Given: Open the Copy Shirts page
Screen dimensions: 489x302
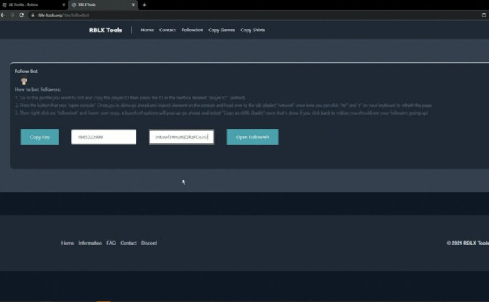Looking at the screenshot, I should 253,30.
